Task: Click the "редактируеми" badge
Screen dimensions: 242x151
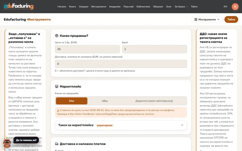Action: point(104,125)
